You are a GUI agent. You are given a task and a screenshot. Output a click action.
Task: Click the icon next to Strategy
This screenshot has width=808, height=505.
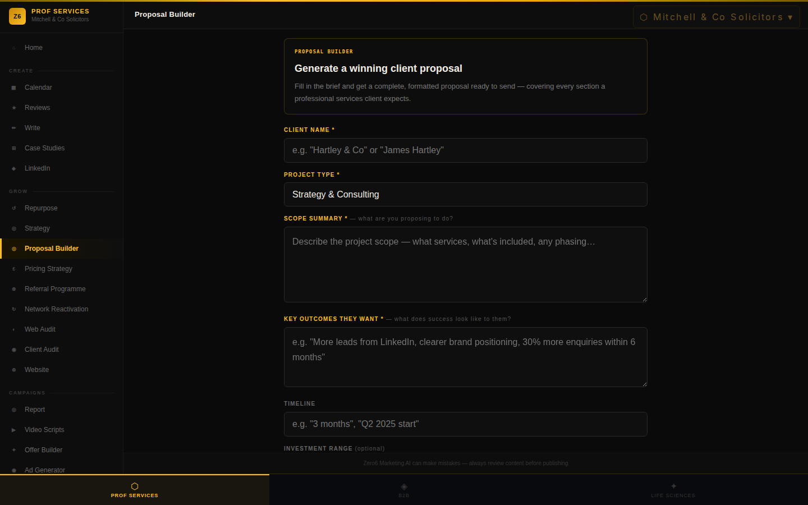click(x=14, y=228)
